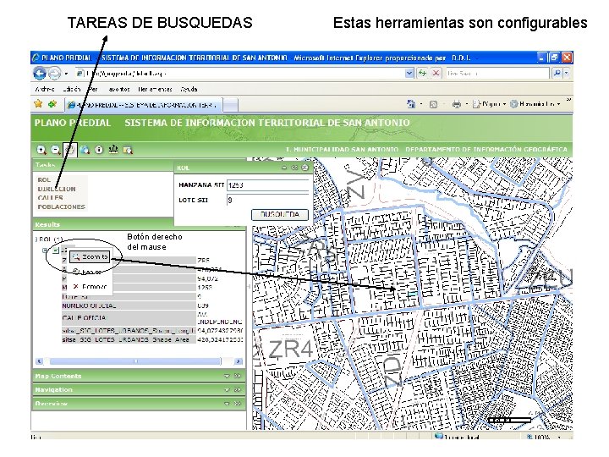Open the magnifier window tool
This screenshot has width=609, height=457.
(x=128, y=150)
